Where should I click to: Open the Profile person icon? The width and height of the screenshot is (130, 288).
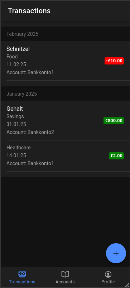coord(108,274)
